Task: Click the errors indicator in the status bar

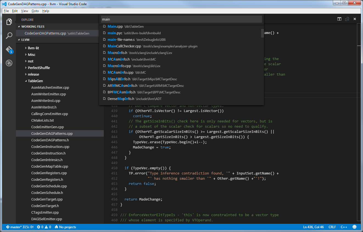Action: (40, 227)
